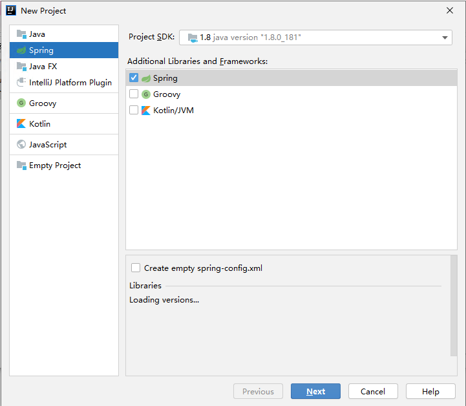The height and width of the screenshot is (406, 466).
Task: Select the Java project type
Action: tap(64, 34)
